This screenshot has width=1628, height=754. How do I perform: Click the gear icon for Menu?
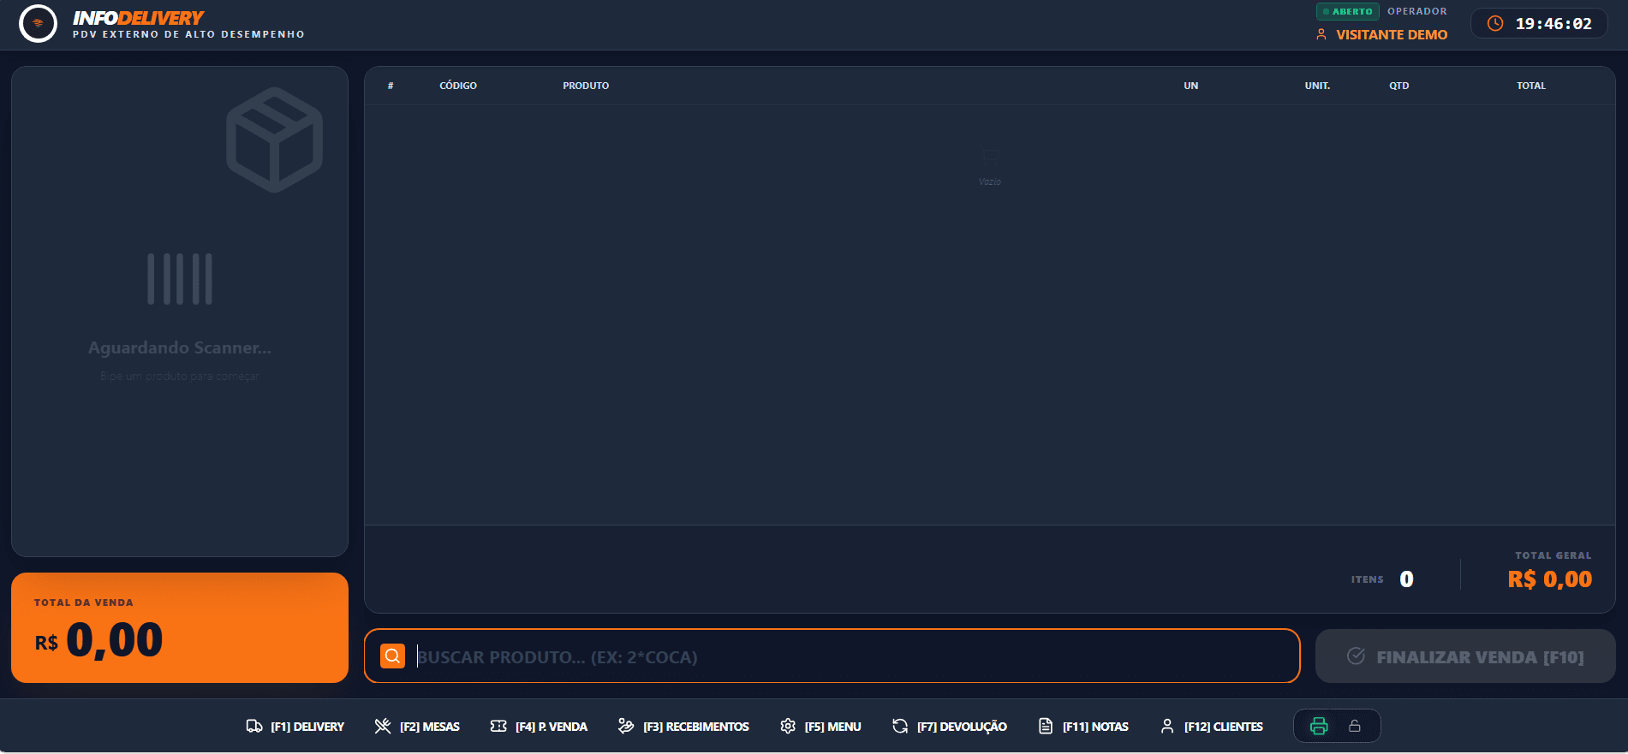[x=788, y=726]
